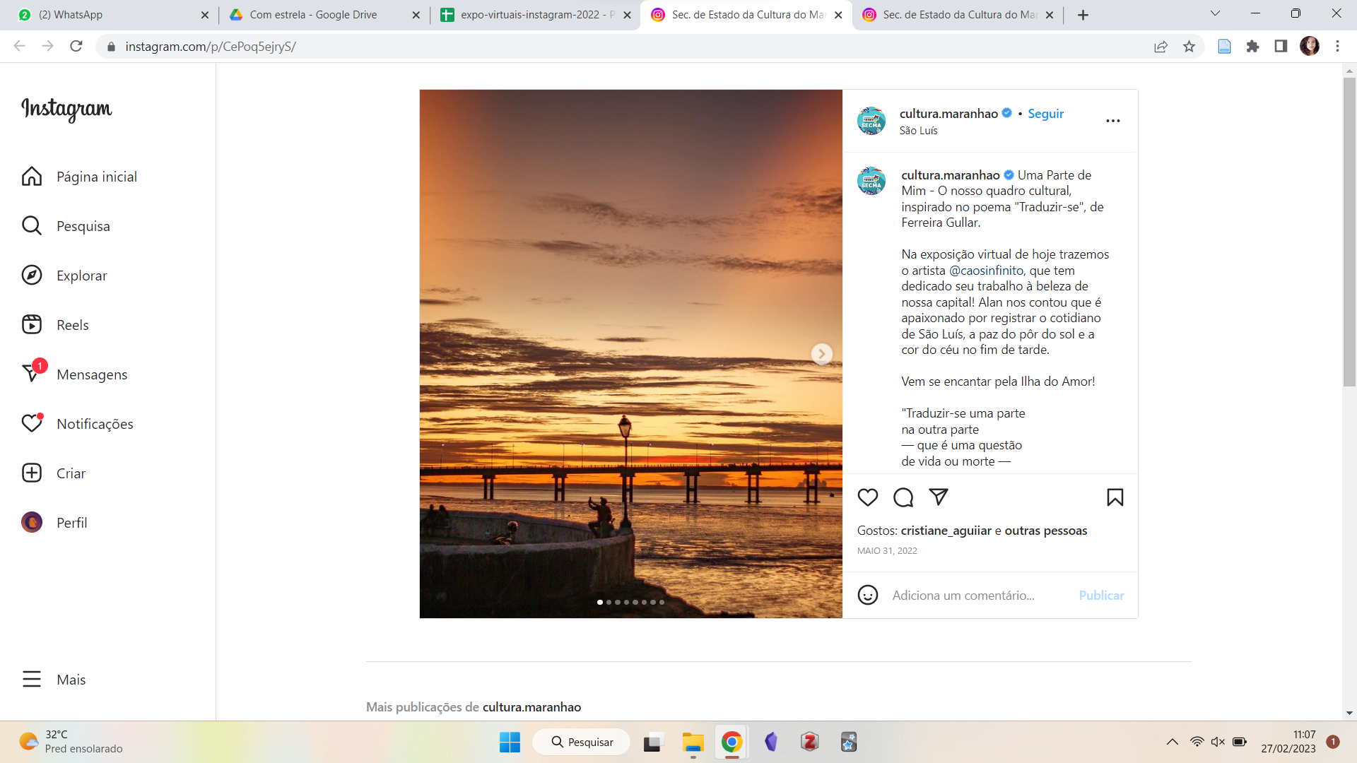This screenshot has height=763, width=1357.
Task: Open Notificações heart in sidebar
Action: point(94,424)
